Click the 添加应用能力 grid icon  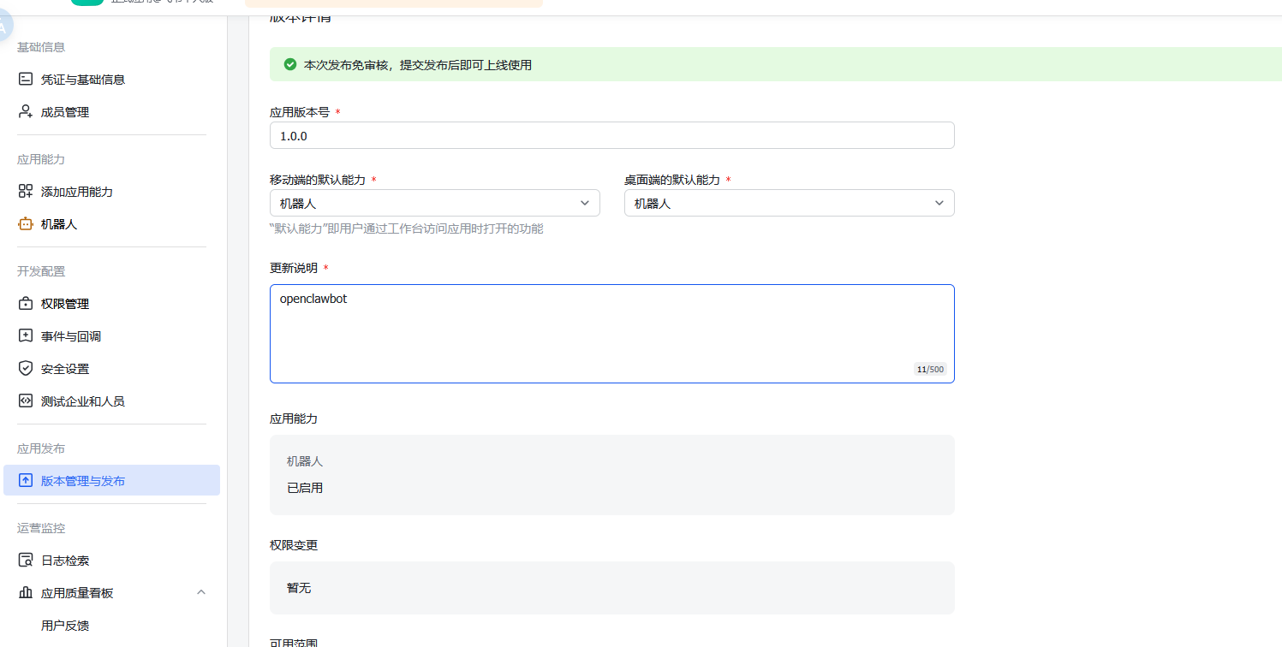[x=26, y=192]
